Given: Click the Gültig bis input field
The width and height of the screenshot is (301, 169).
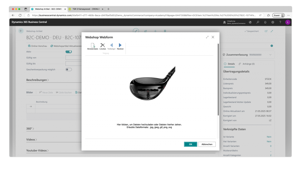Looking at the screenshot, I should coord(74,64).
